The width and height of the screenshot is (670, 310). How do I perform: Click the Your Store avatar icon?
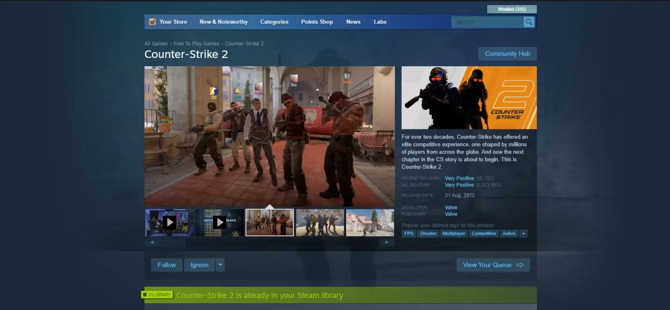tap(152, 22)
